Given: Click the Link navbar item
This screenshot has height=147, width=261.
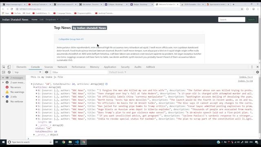Looking at the screenshot, I should coord(42,20).
